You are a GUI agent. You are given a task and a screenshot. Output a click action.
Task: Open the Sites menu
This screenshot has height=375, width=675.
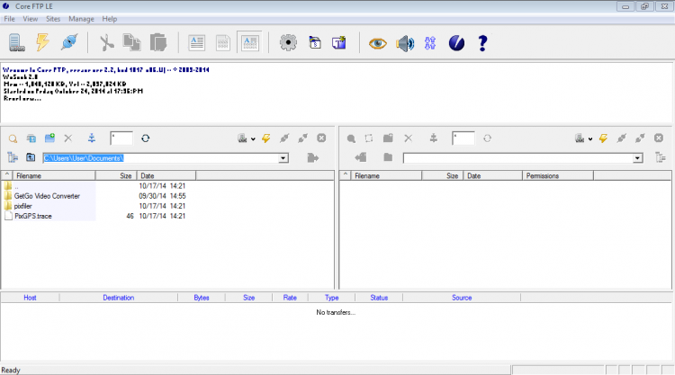click(x=53, y=18)
